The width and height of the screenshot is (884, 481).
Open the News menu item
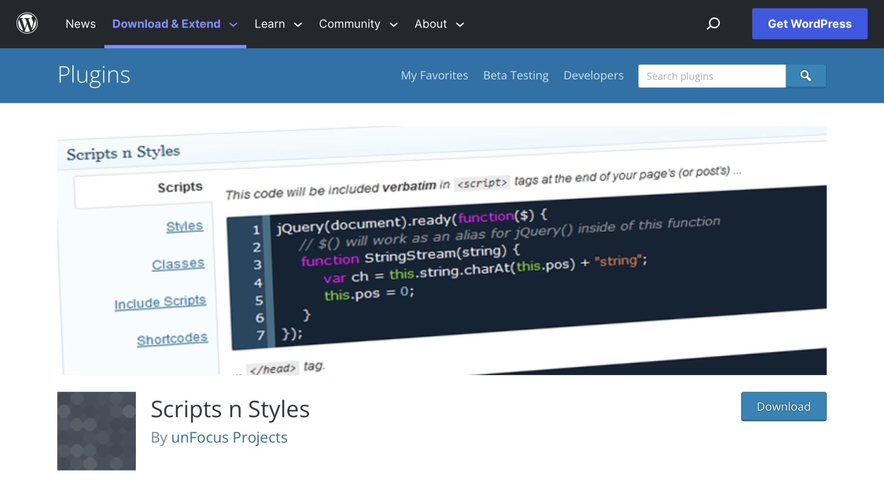(x=81, y=24)
